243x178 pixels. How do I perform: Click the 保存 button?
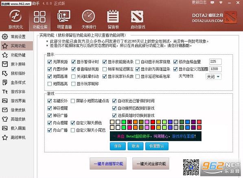(118, 146)
